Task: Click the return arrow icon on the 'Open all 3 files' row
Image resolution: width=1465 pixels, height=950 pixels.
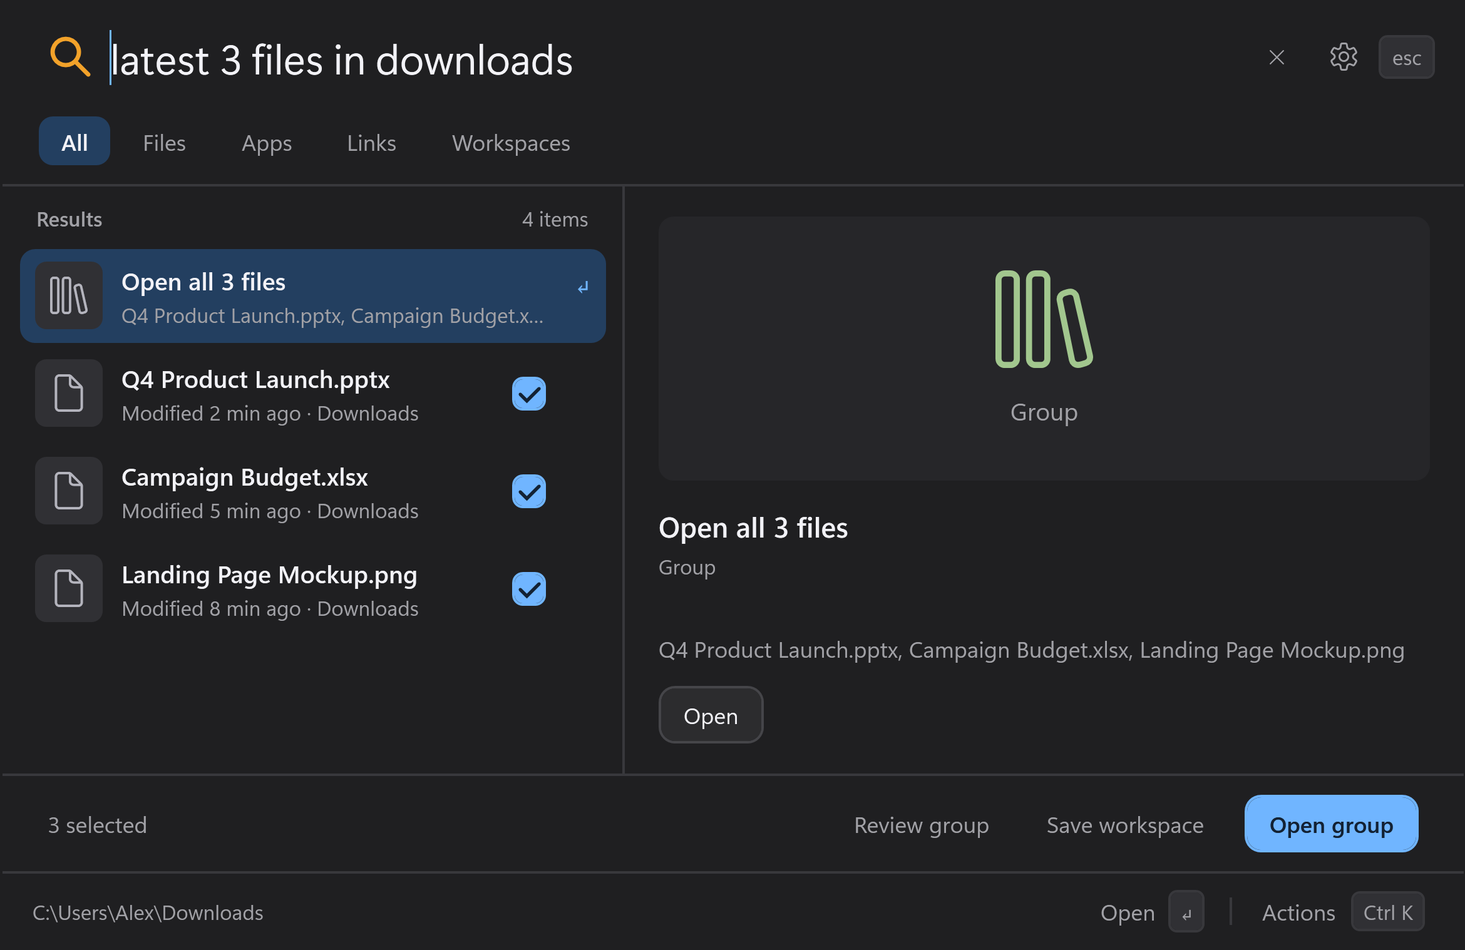Action: [583, 287]
